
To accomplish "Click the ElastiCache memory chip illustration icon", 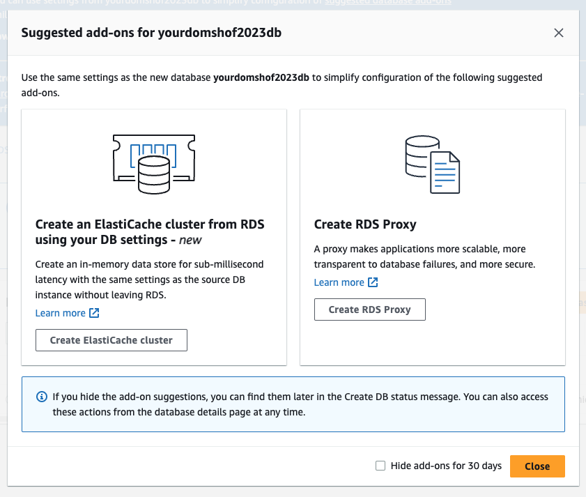I will pyautogui.click(x=154, y=165).
